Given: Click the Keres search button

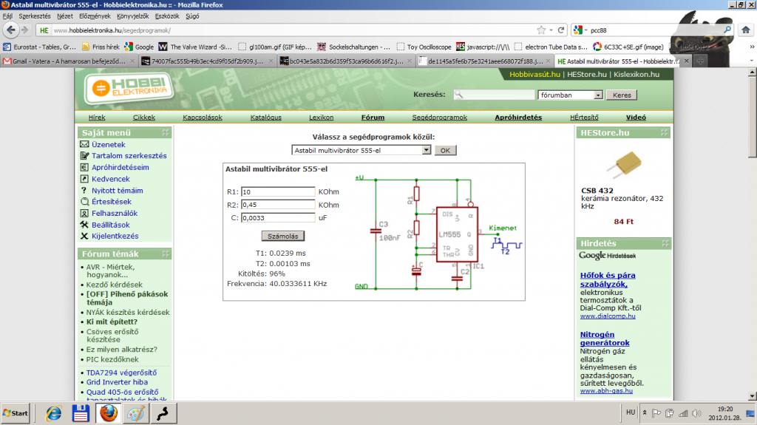Looking at the screenshot, I should [622, 95].
